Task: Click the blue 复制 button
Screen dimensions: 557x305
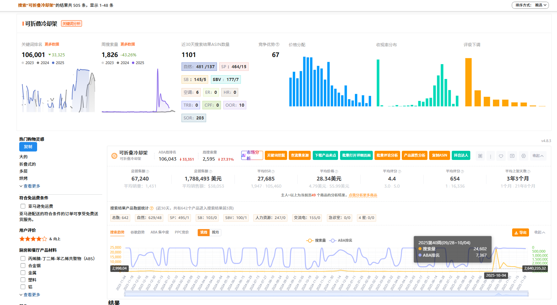Action: click(x=28, y=147)
